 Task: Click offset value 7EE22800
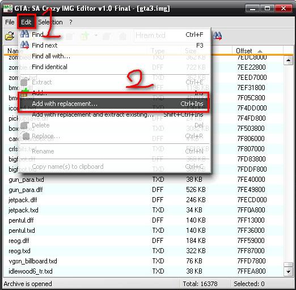coord(252,67)
